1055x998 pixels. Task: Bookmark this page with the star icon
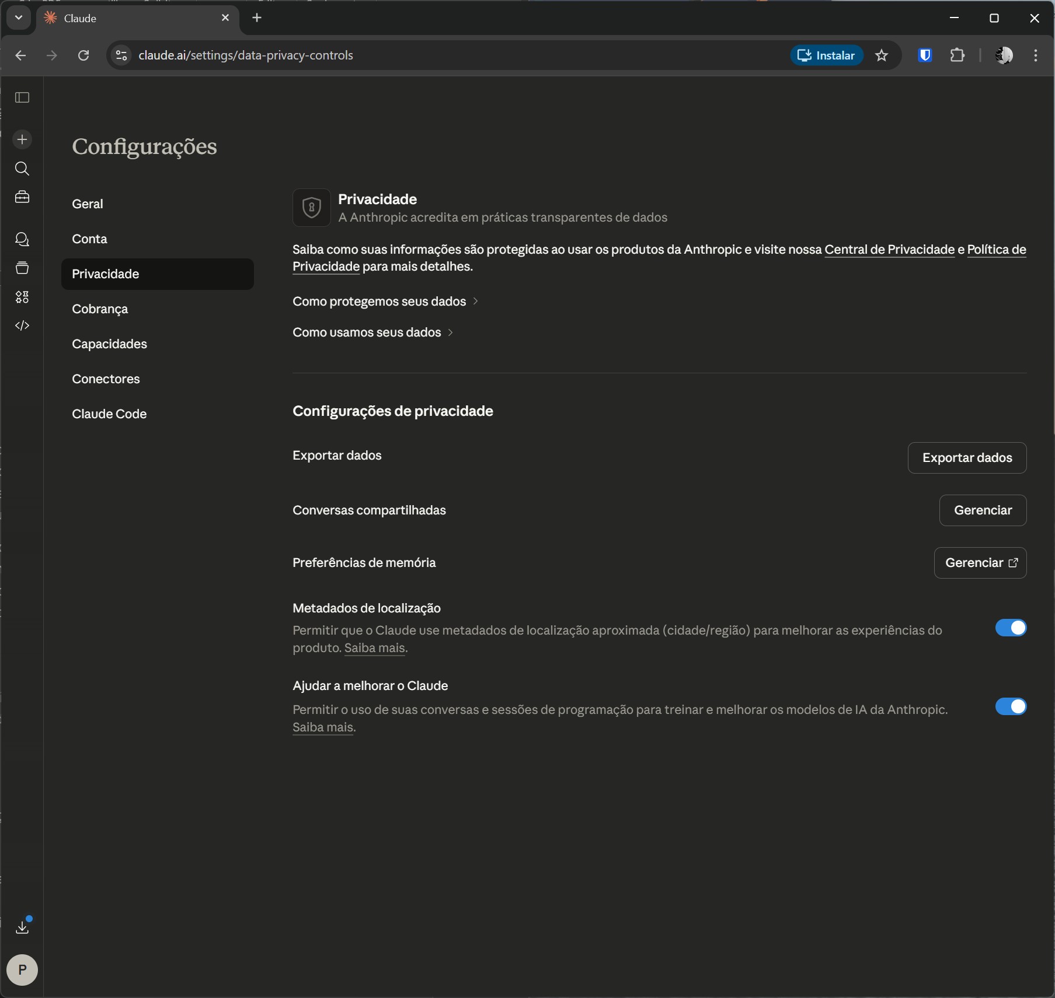pos(882,55)
